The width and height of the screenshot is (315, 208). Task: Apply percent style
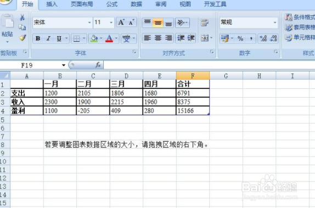(x=240, y=38)
